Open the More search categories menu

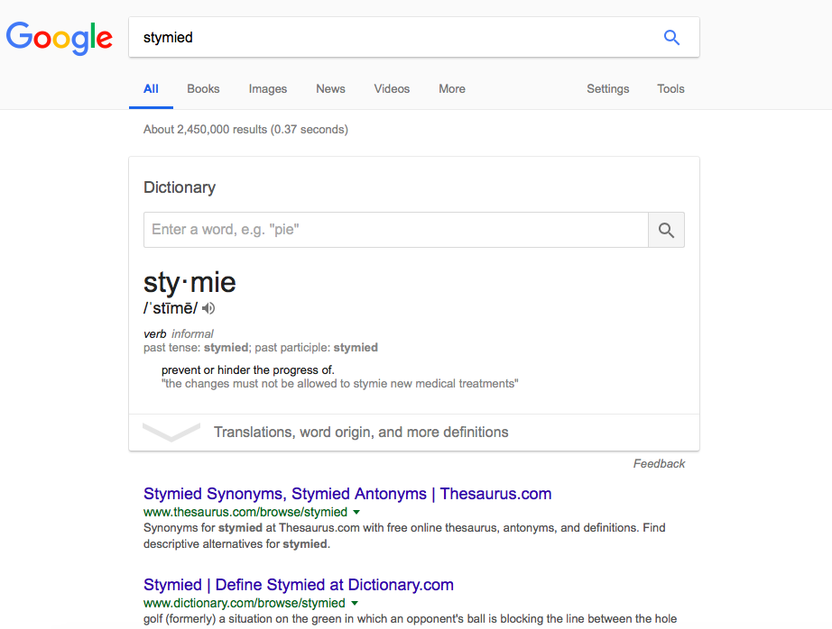[452, 89]
